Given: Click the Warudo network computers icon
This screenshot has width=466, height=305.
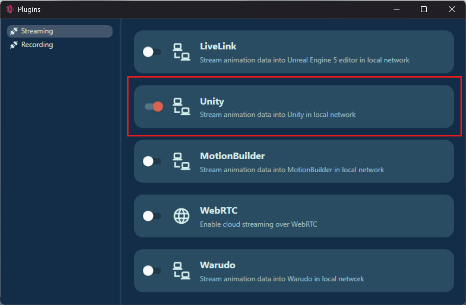Looking at the screenshot, I should [182, 271].
